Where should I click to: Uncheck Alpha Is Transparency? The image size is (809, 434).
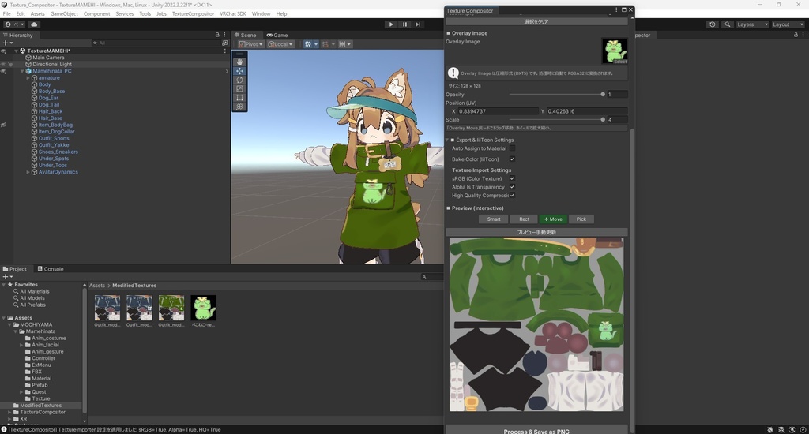point(512,186)
